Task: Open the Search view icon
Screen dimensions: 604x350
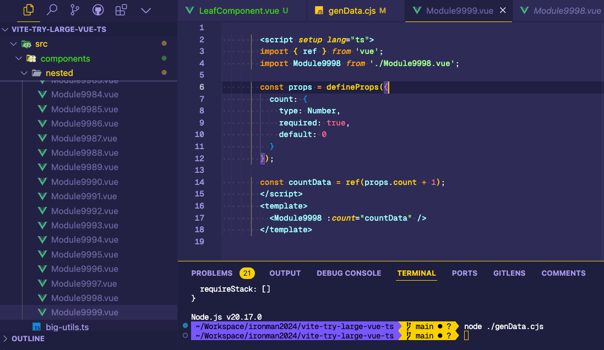Action: point(52,10)
